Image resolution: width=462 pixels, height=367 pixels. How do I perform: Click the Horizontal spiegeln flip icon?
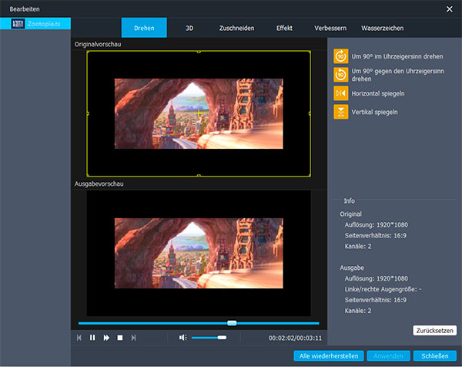click(x=341, y=93)
